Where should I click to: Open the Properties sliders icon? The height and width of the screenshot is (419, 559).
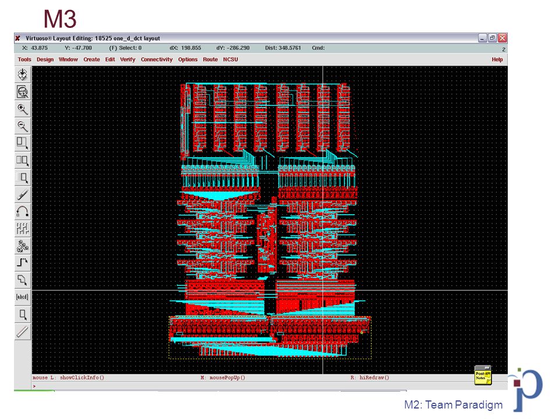point(23,229)
